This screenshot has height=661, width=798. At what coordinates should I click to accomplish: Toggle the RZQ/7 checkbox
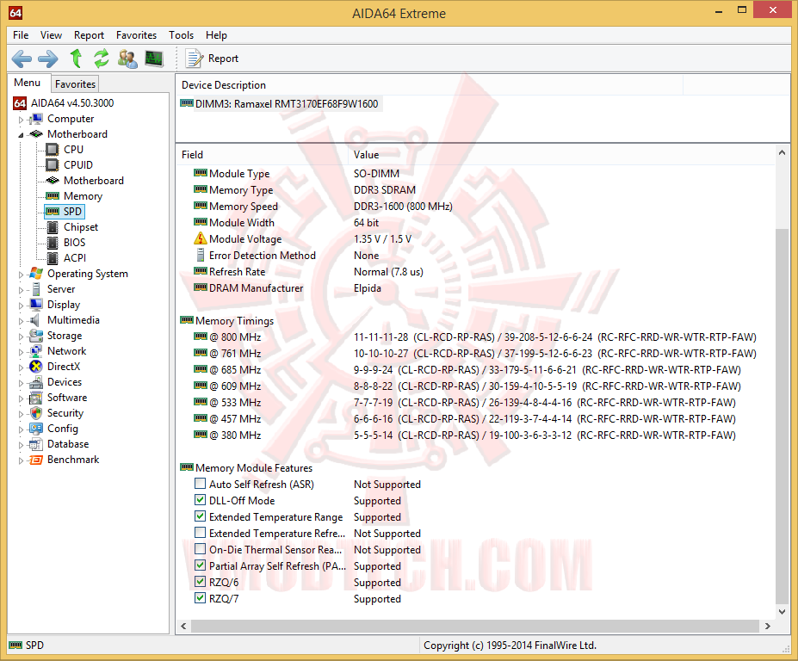(x=200, y=598)
